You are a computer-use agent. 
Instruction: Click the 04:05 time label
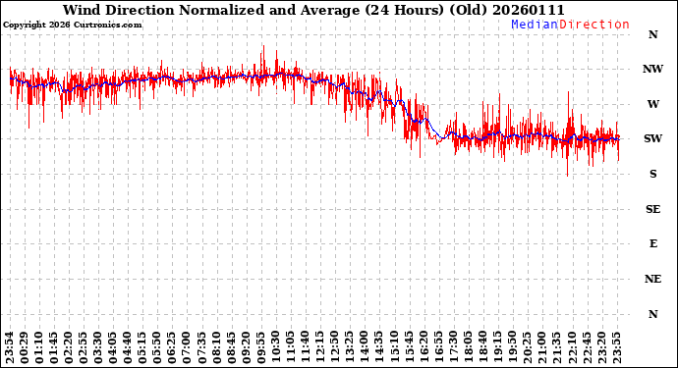(x=112, y=348)
